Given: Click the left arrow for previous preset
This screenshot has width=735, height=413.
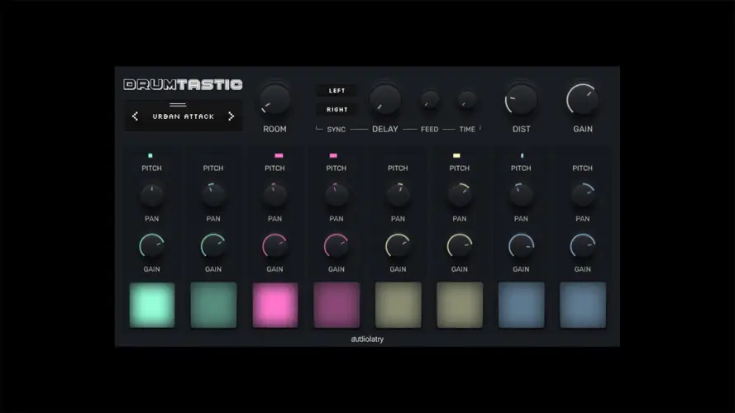Looking at the screenshot, I should pos(136,116).
